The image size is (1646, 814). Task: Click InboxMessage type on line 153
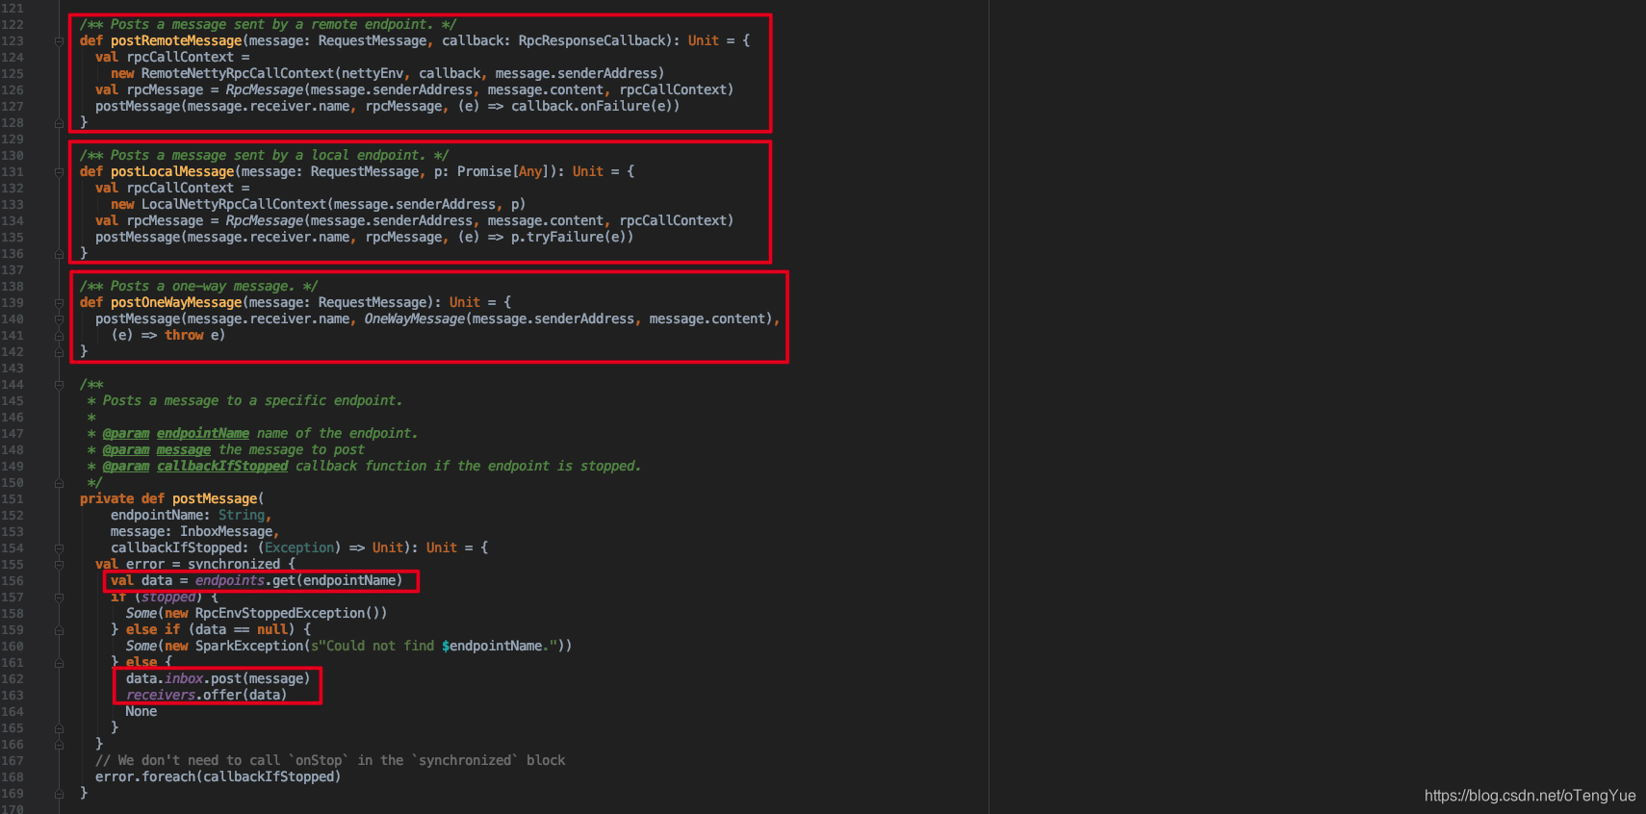[x=226, y=532]
